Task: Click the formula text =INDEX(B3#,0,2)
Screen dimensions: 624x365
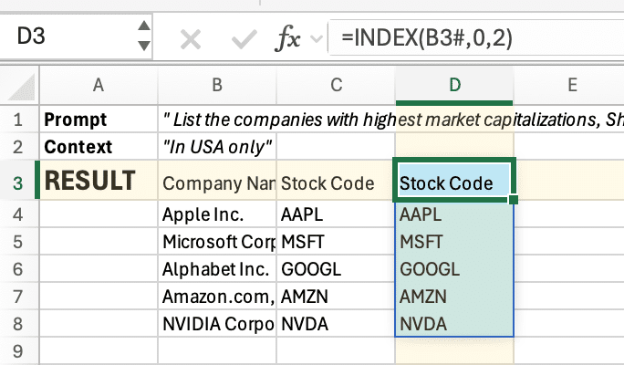Action: pos(431,39)
